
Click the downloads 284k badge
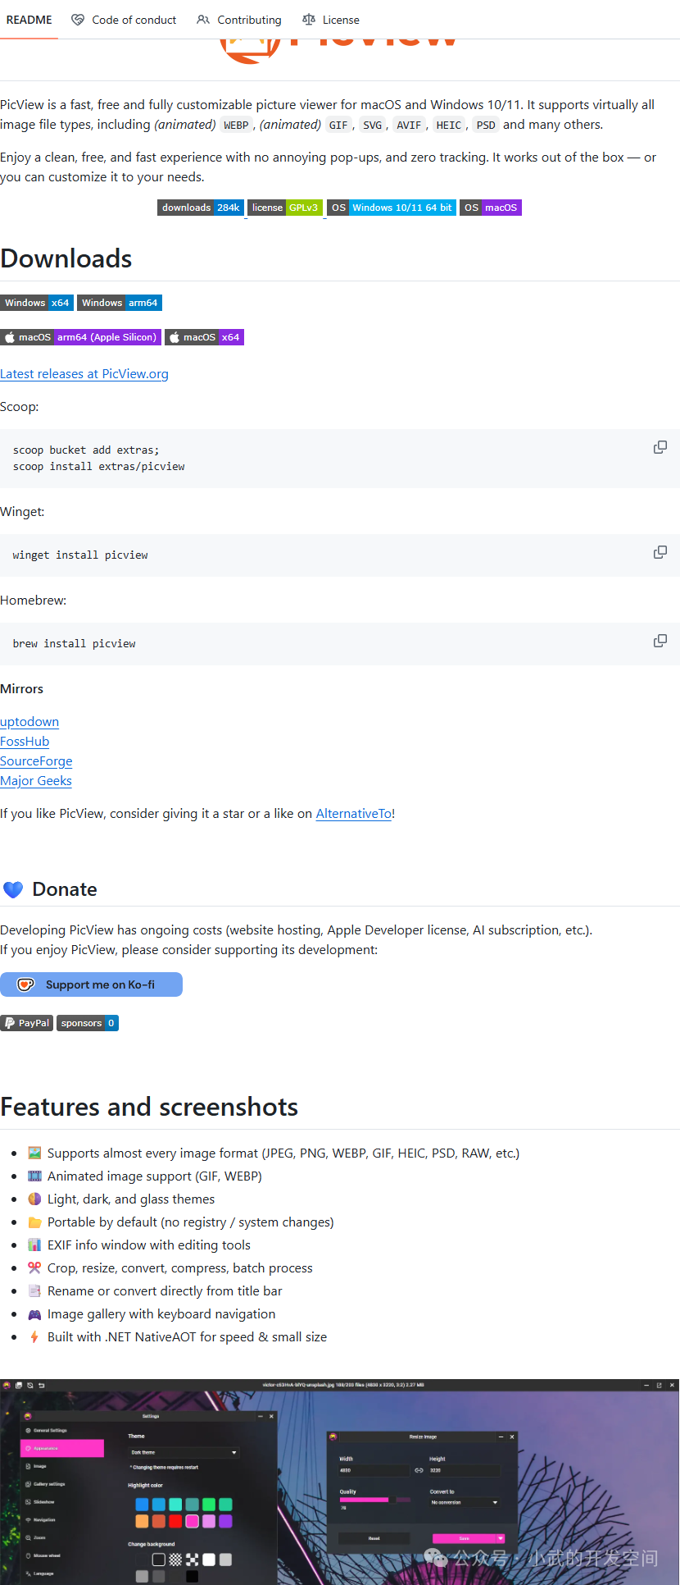click(x=201, y=208)
